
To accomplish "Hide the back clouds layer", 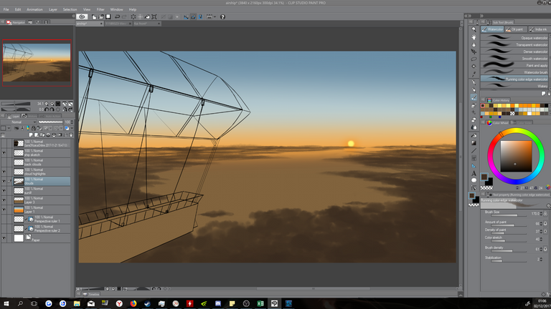I will [4, 162].
